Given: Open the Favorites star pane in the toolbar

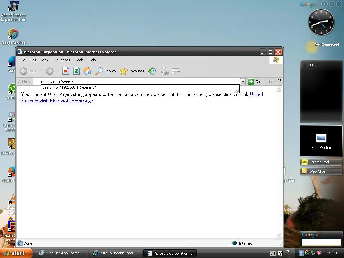Looking at the screenshot, I should [132, 71].
